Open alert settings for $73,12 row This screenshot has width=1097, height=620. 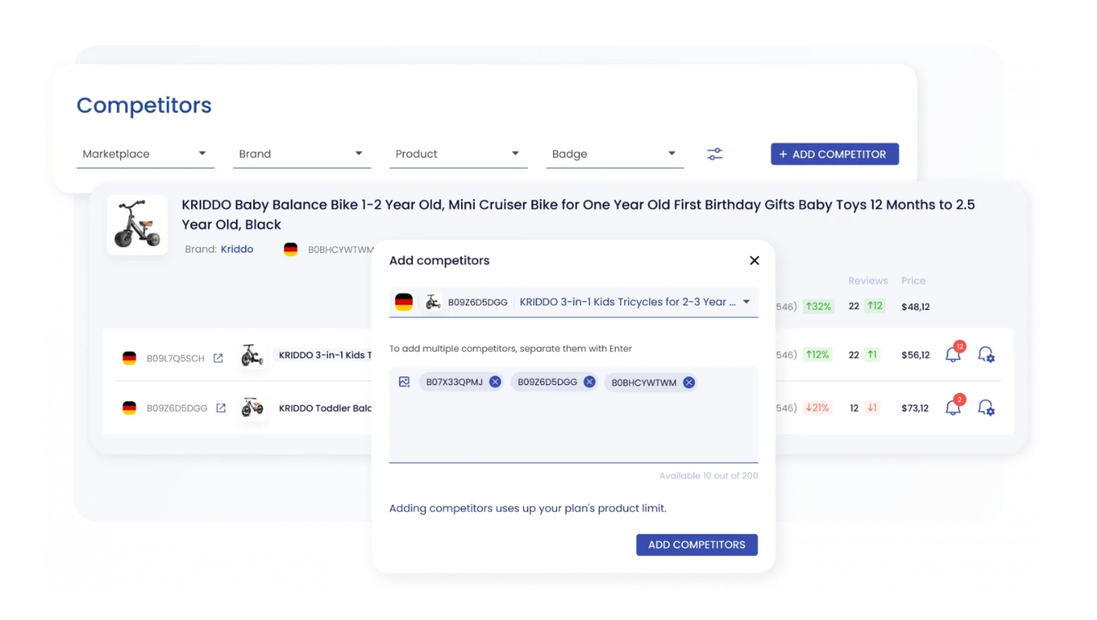[986, 407]
